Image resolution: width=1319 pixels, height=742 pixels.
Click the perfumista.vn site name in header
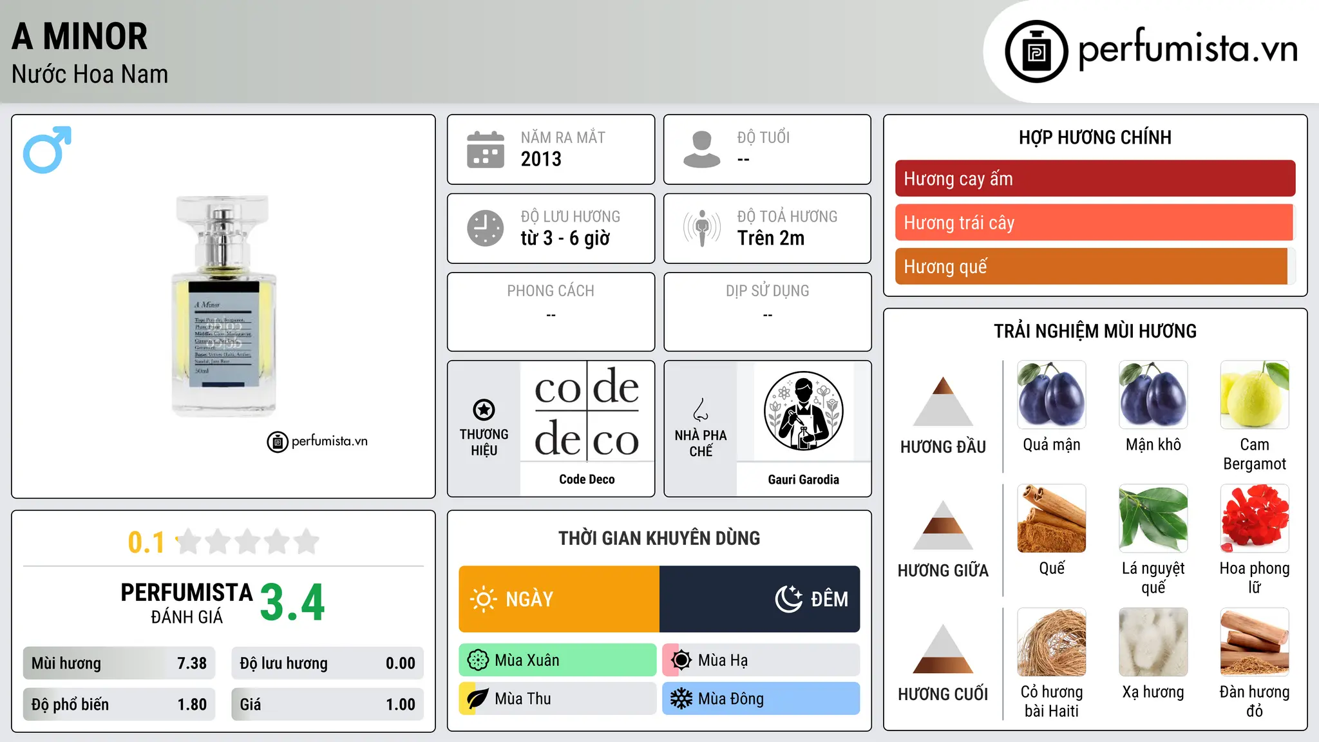(1188, 49)
